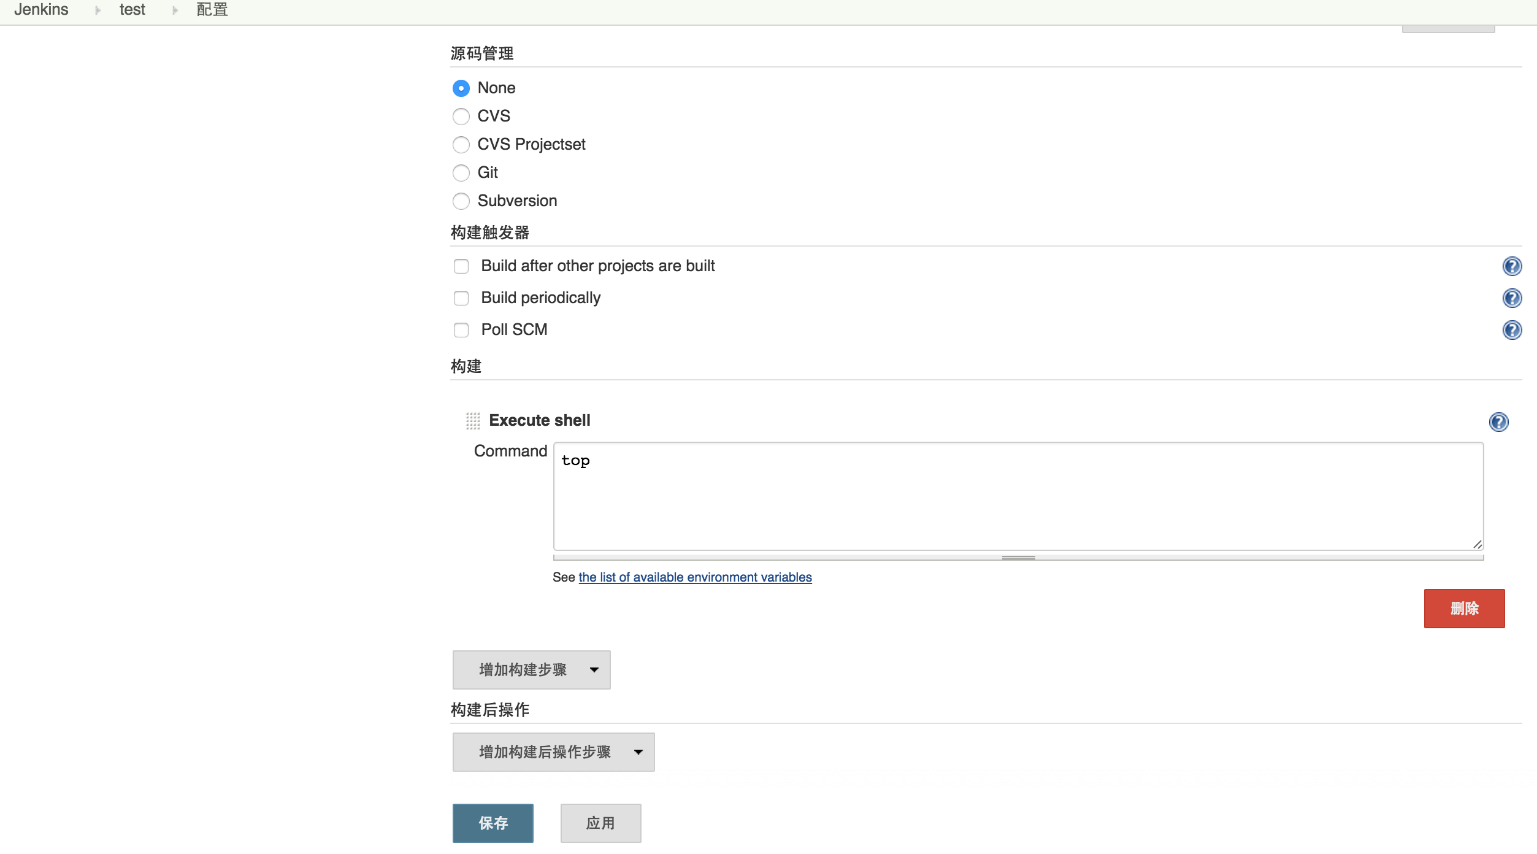Click the 保存 save button
1537x854 pixels.
493,823
